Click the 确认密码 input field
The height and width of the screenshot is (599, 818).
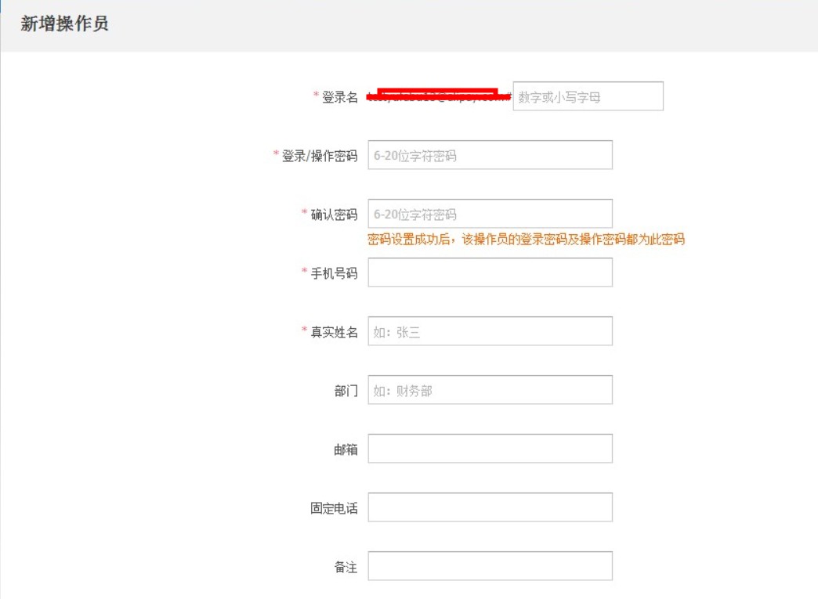pyautogui.click(x=490, y=214)
